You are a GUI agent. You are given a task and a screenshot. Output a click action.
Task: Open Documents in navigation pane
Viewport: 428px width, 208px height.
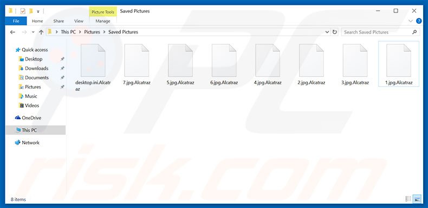click(37, 78)
